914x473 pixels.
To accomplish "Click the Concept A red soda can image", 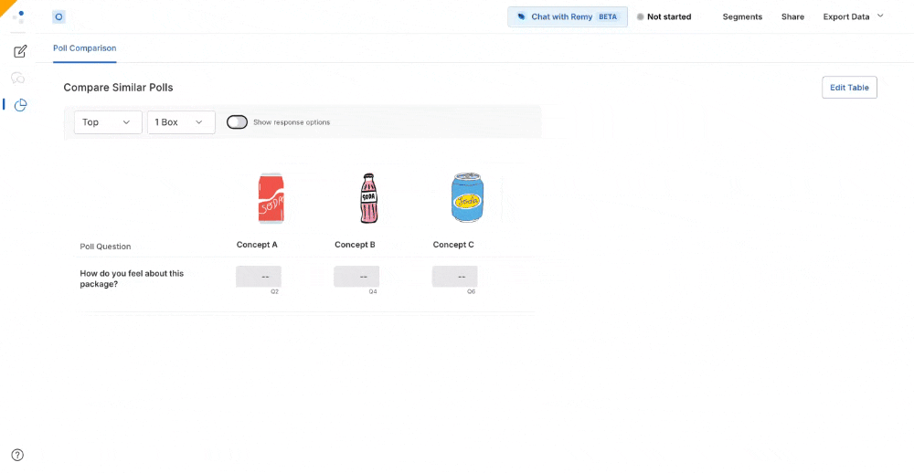I will (271, 198).
